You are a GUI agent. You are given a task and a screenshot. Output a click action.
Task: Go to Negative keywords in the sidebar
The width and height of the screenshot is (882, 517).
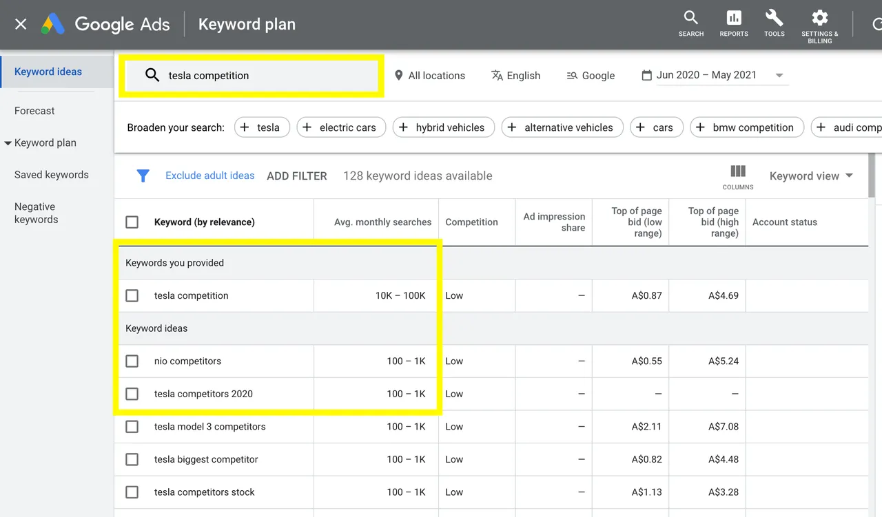point(37,213)
